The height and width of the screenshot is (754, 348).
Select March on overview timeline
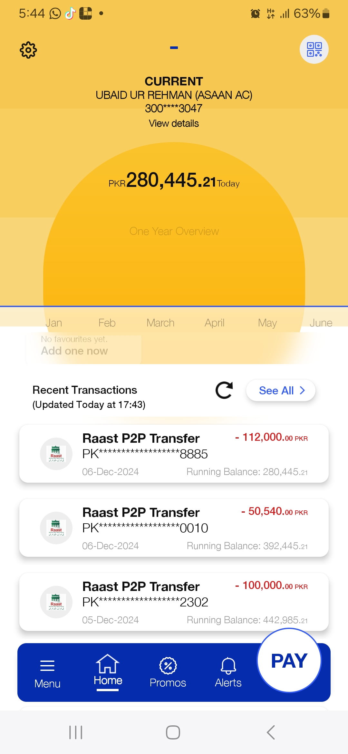(x=160, y=323)
